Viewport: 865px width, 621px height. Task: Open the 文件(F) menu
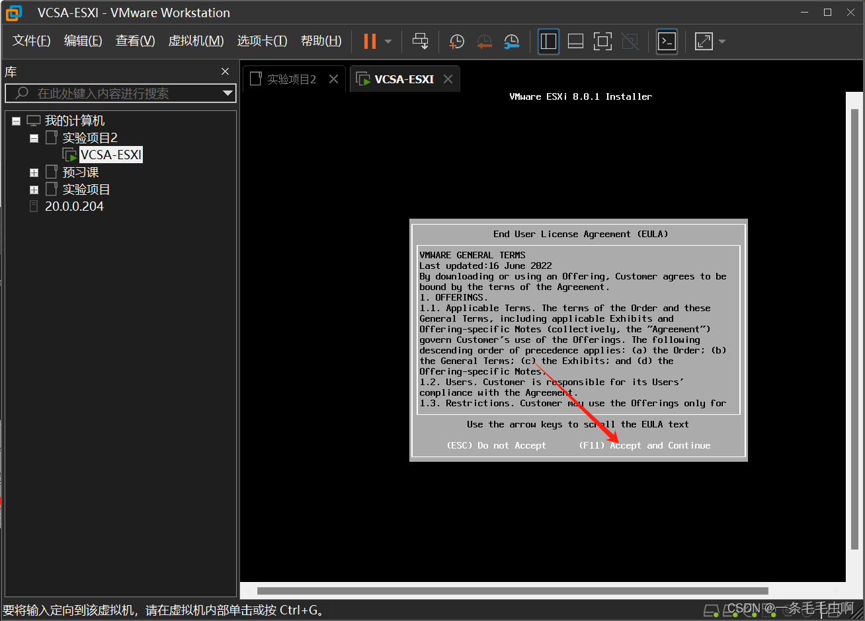click(32, 41)
